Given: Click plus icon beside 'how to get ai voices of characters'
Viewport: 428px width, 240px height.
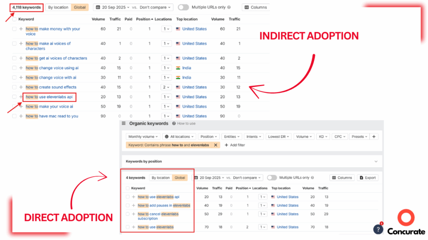Looking at the screenshot, I should pos(21,58).
